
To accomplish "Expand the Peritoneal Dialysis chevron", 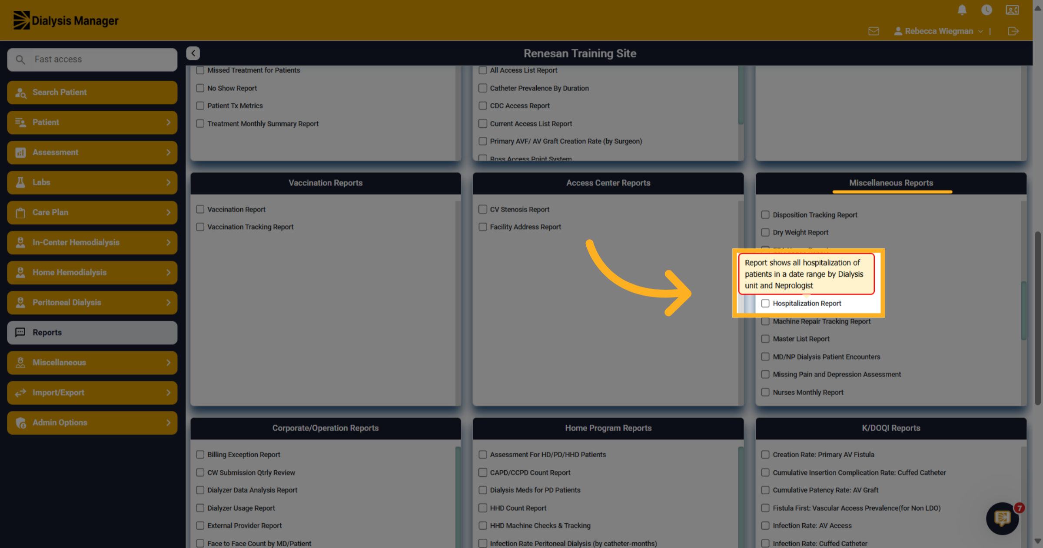I will point(169,303).
